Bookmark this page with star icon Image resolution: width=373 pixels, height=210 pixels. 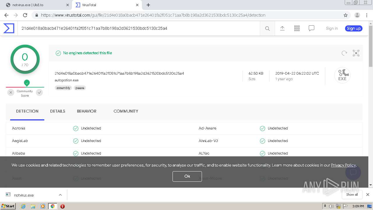346,15
